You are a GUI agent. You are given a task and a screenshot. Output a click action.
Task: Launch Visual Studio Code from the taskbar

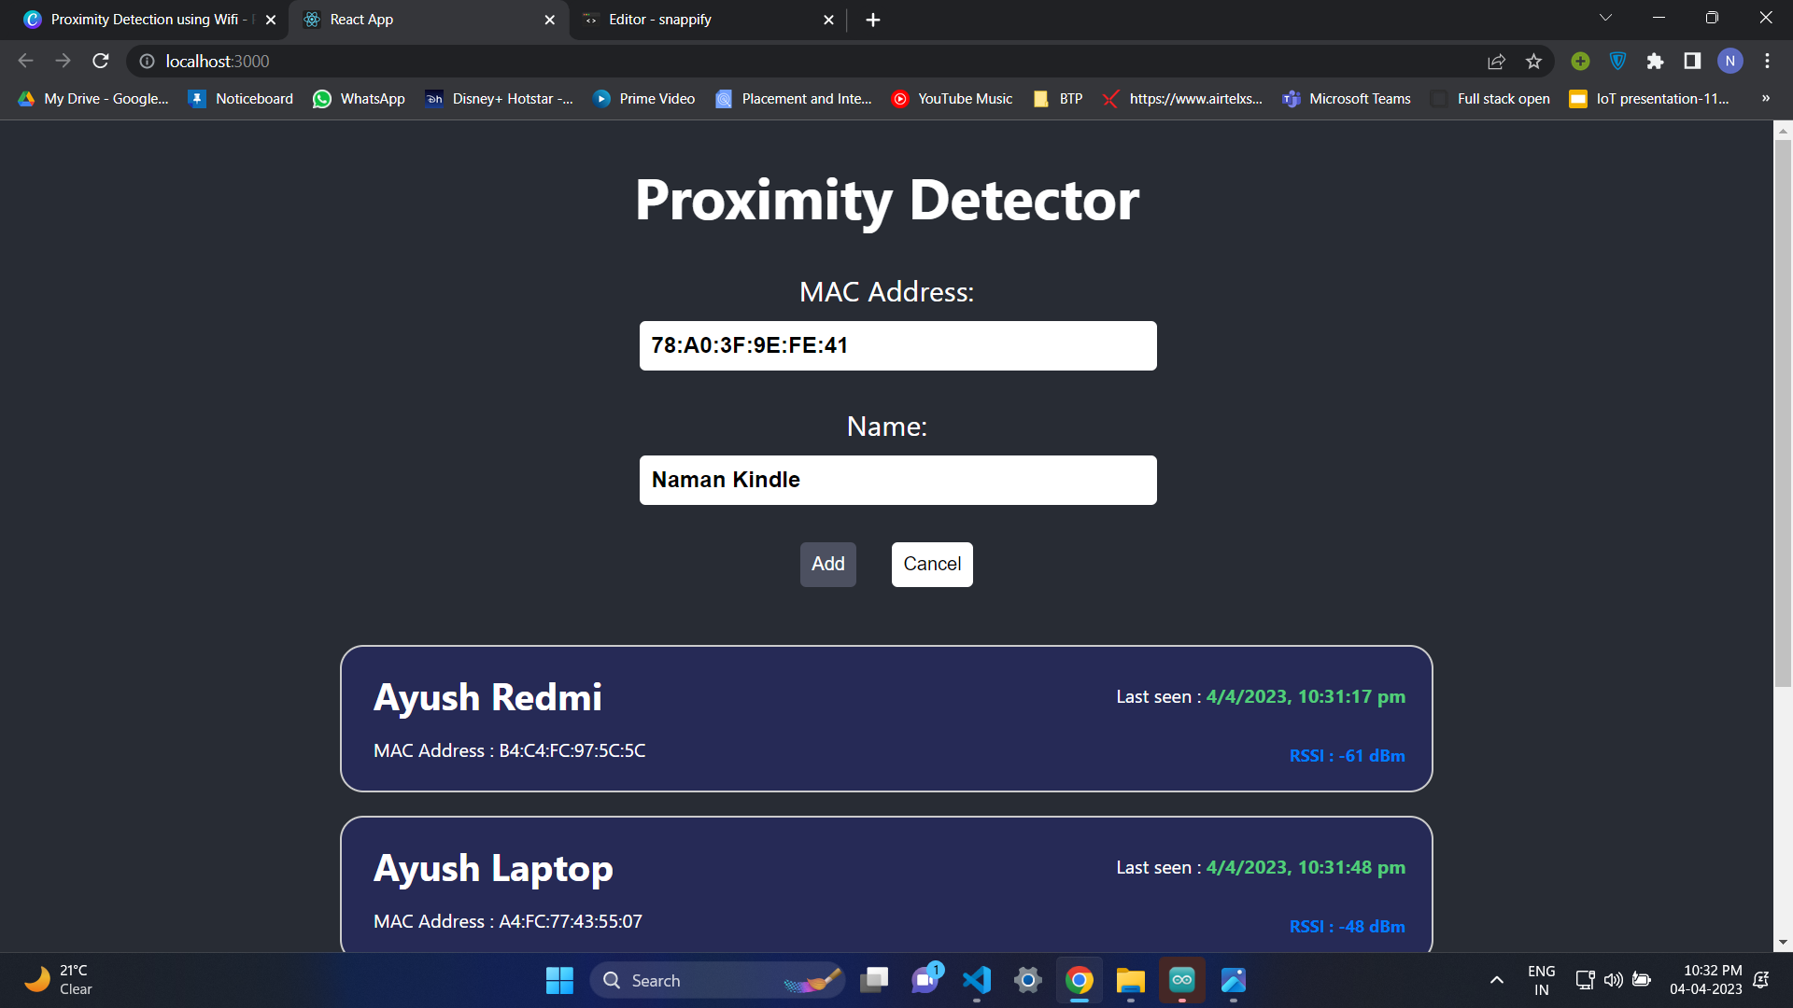click(x=976, y=980)
